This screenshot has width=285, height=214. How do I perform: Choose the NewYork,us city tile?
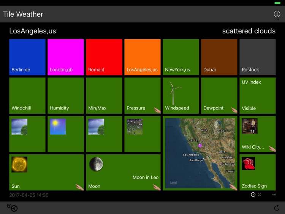[181, 57]
